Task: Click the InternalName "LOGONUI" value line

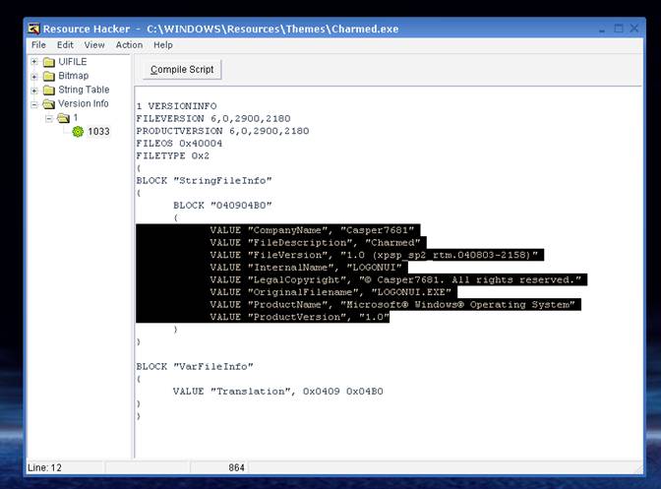Action: [306, 268]
